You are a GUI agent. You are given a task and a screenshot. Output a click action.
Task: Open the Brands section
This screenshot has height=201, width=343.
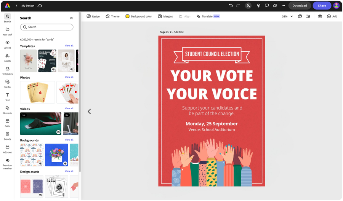[x=8, y=136]
